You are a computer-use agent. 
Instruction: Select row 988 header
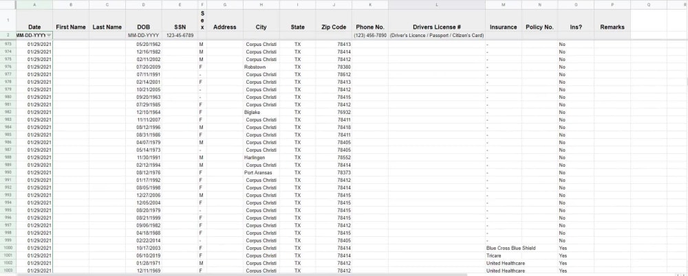point(8,157)
